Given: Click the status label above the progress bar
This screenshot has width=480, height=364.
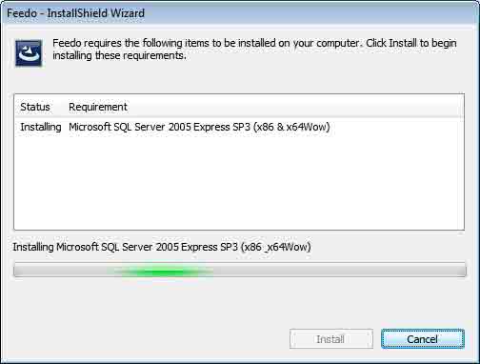Looking at the screenshot, I should (162, 247).
